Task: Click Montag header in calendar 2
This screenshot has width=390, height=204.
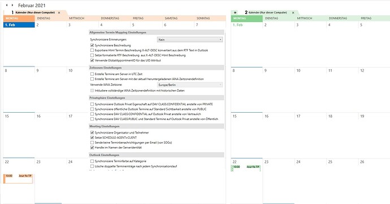Action: pyautogui.click(x=247, y=19)
